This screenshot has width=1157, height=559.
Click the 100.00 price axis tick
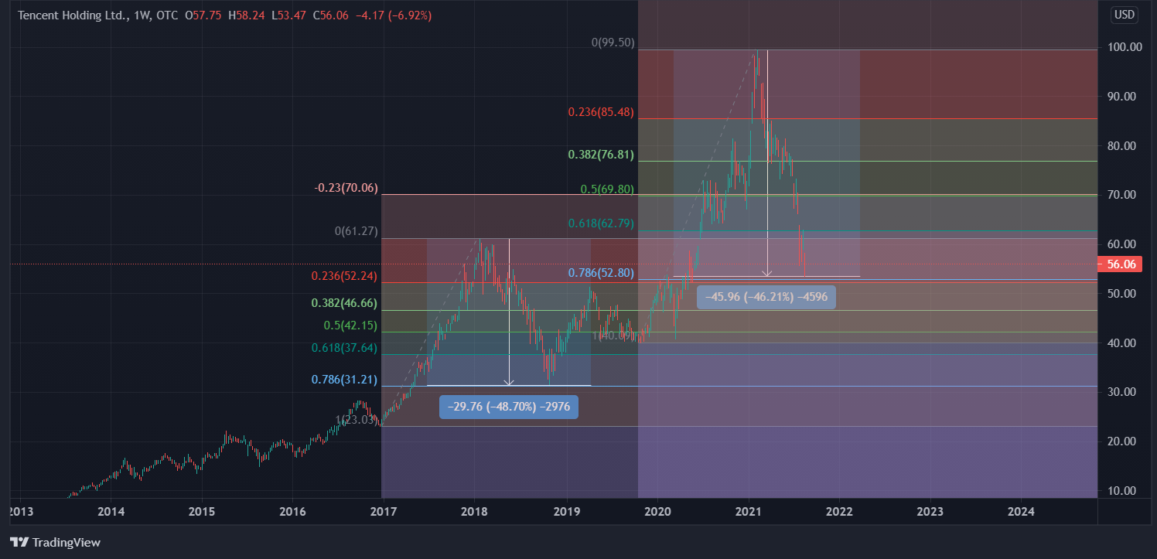(x=1125, y=47)
